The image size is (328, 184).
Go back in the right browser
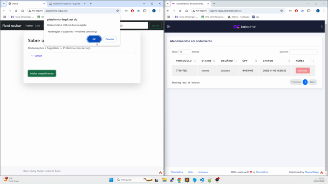[x=168, y=11]
